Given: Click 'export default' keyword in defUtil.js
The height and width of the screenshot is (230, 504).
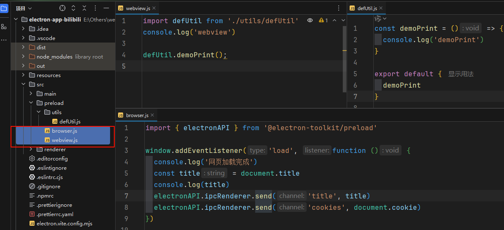Looking at the screenshot, I should click(x=404, y=74).
